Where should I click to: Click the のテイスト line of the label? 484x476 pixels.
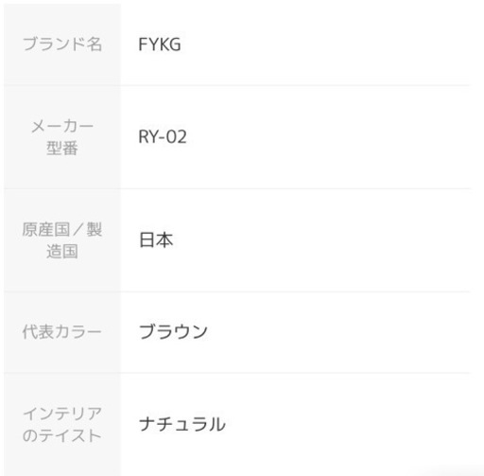[62, 435]
